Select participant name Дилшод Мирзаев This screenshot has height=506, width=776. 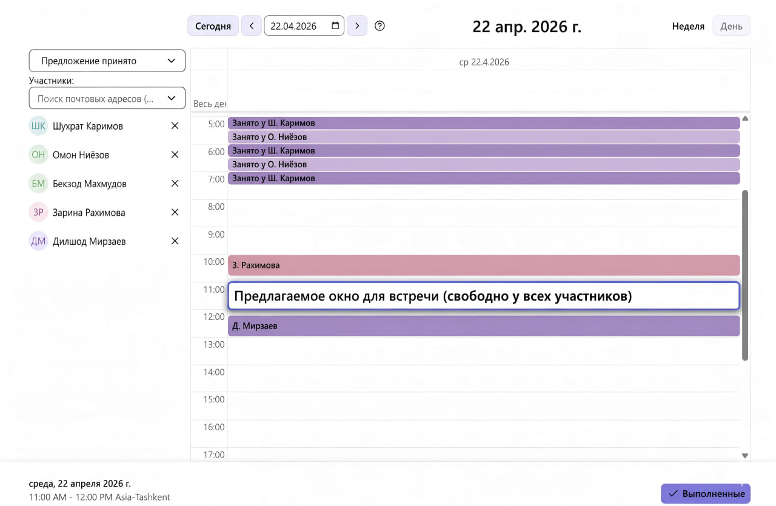[x=89, y=241]
